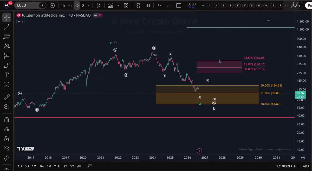Expand the time interval dropdown
Viewport: 312px width, 171px height.
point(89,5)
